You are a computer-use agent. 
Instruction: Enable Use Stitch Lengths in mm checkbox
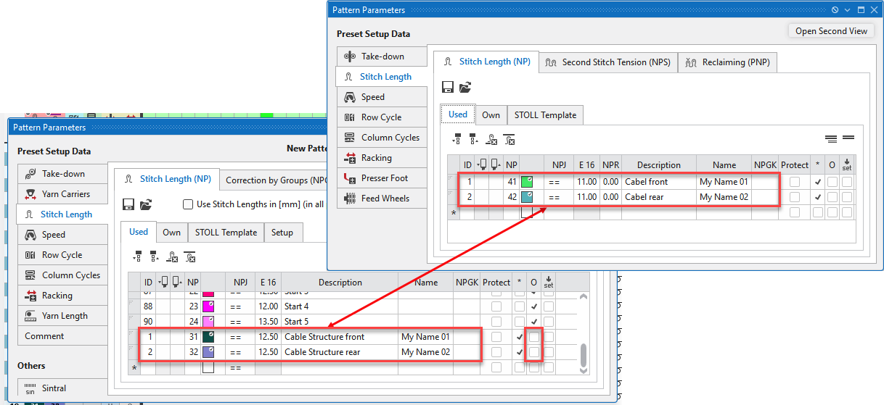188,204
